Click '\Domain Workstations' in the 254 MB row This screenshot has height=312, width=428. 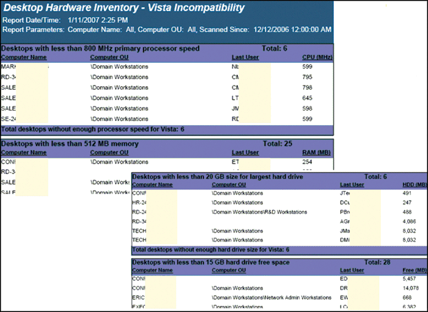(119, 162)
